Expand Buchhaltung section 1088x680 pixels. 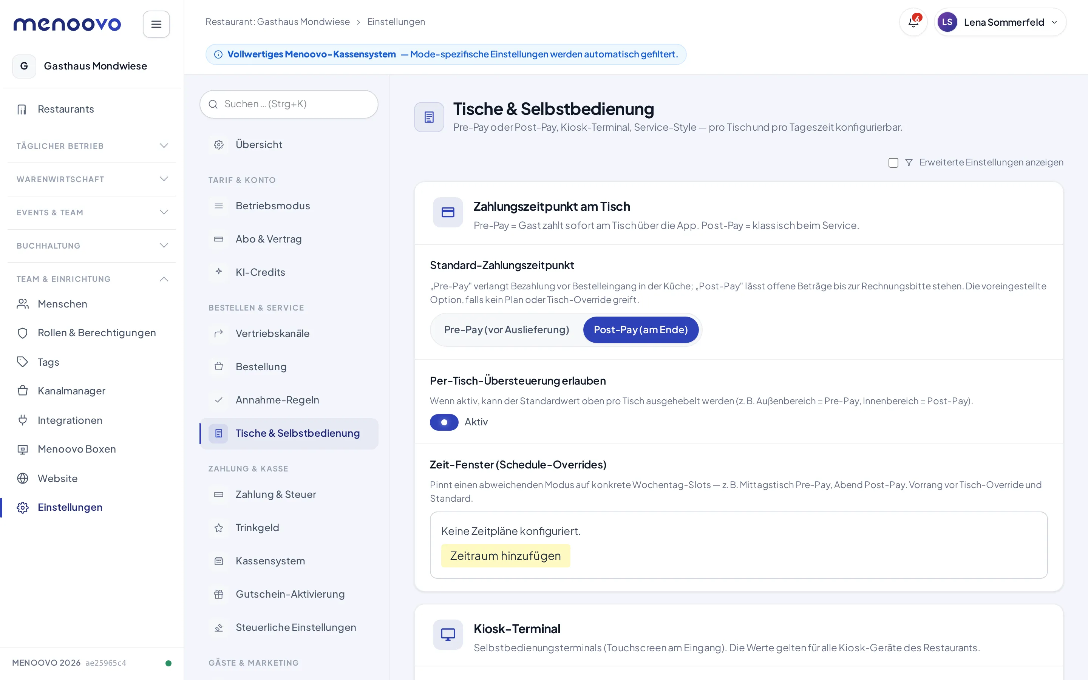click(92, 246)
